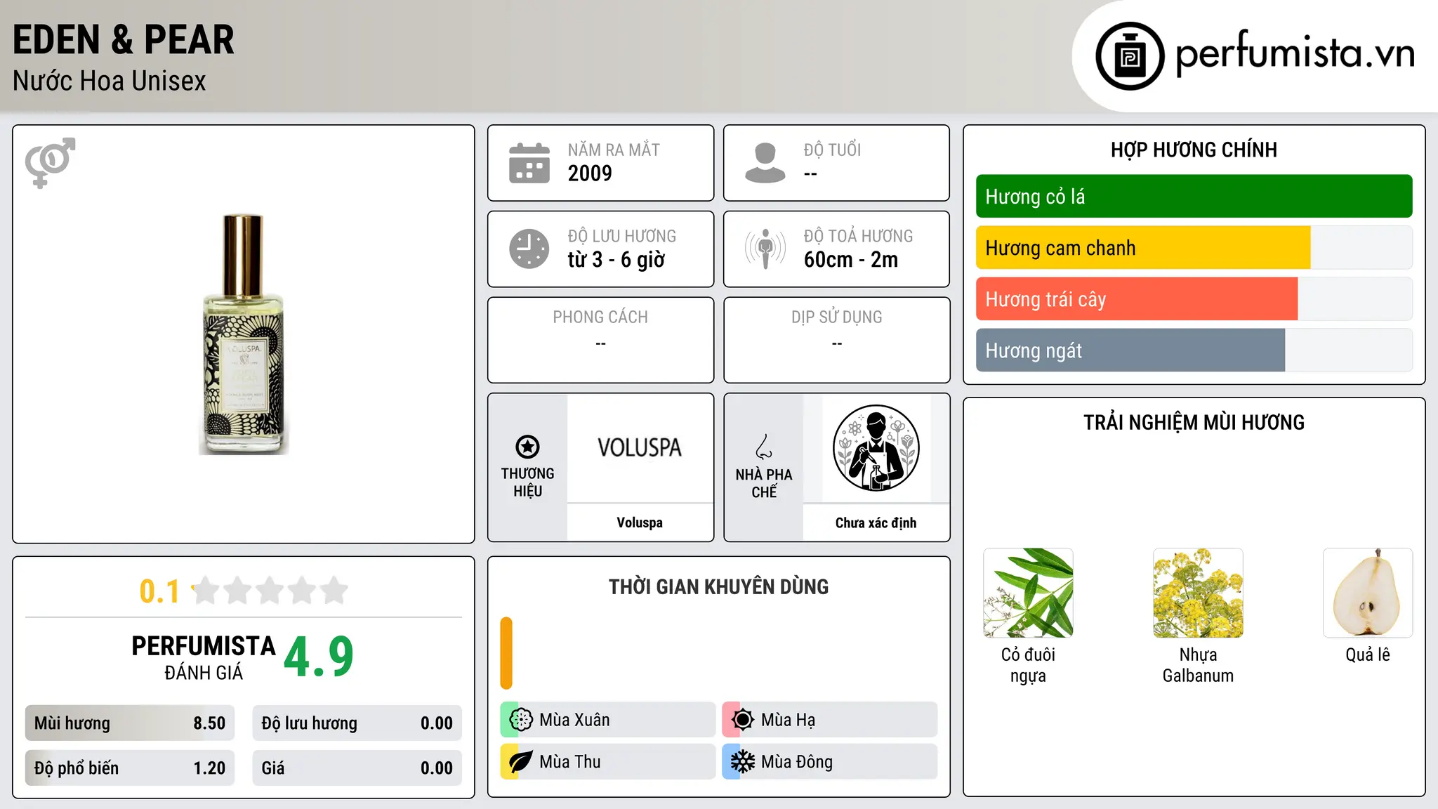Click the perfumista.vn site name

(1295, 53)
